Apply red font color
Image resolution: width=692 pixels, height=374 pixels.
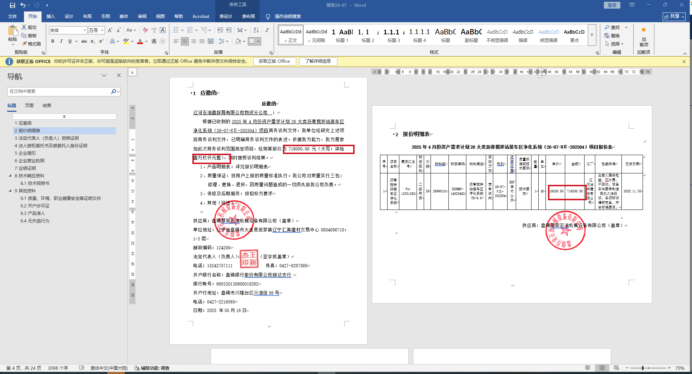[x=140, y=41]
